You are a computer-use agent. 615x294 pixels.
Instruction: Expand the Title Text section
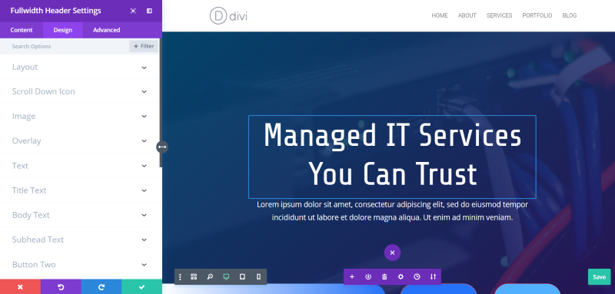(80, 190)
